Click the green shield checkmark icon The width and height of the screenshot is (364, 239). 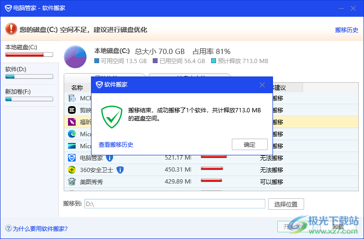pyautogui.click(x=112, y=117)
